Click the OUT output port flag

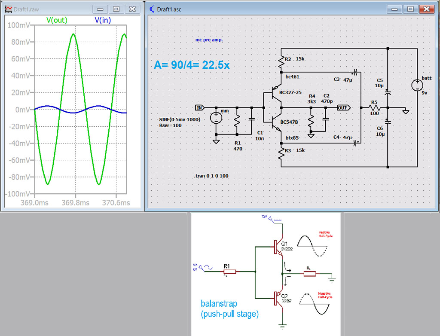tap(343, 107)
